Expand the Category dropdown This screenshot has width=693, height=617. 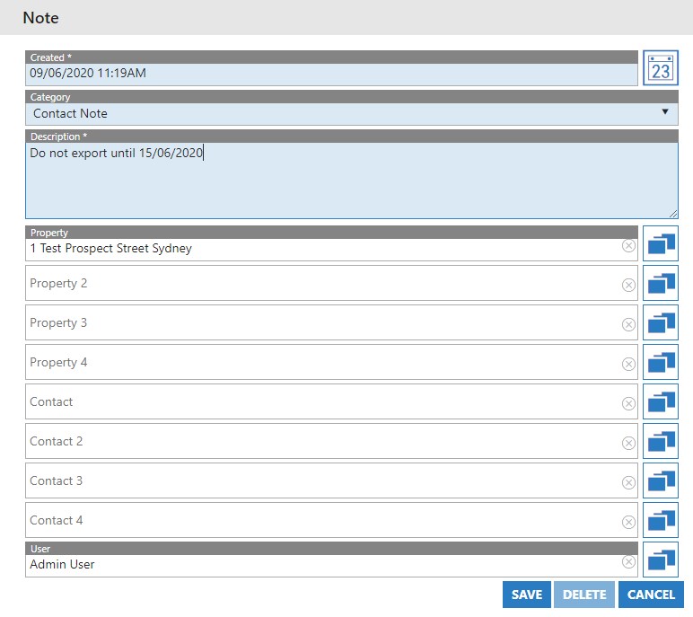tap(664, 112)
